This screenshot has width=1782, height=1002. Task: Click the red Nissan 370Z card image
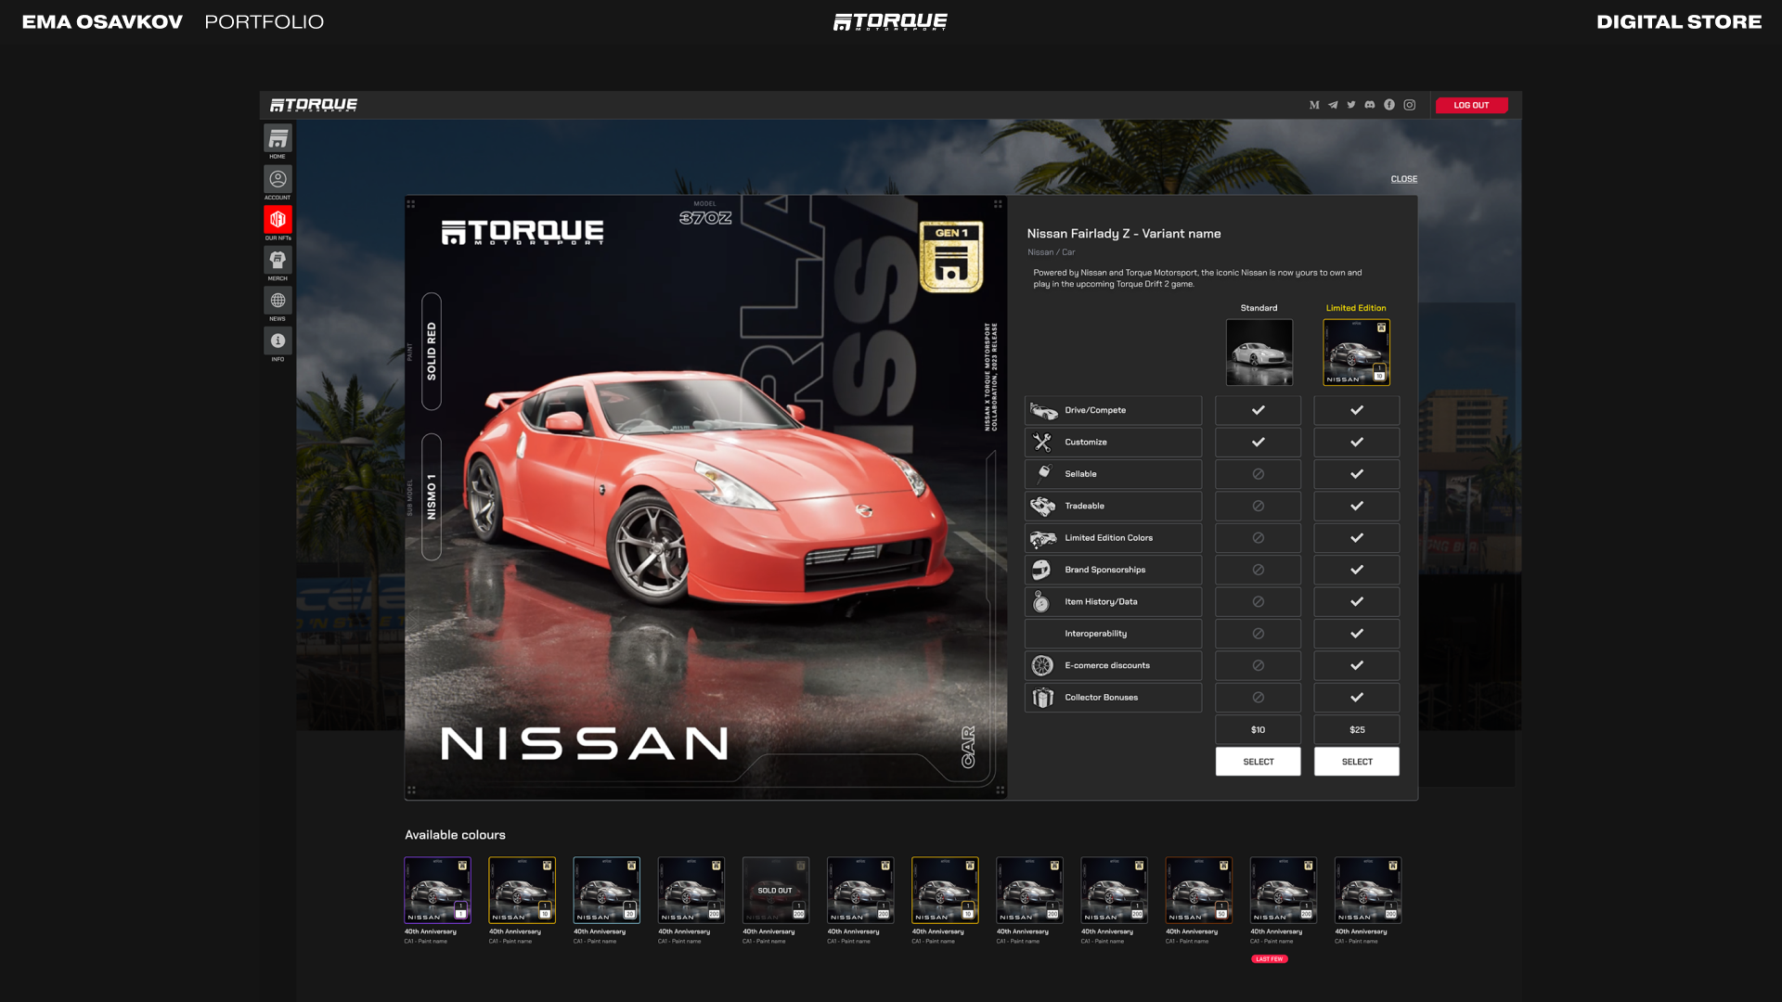(706, 497)
